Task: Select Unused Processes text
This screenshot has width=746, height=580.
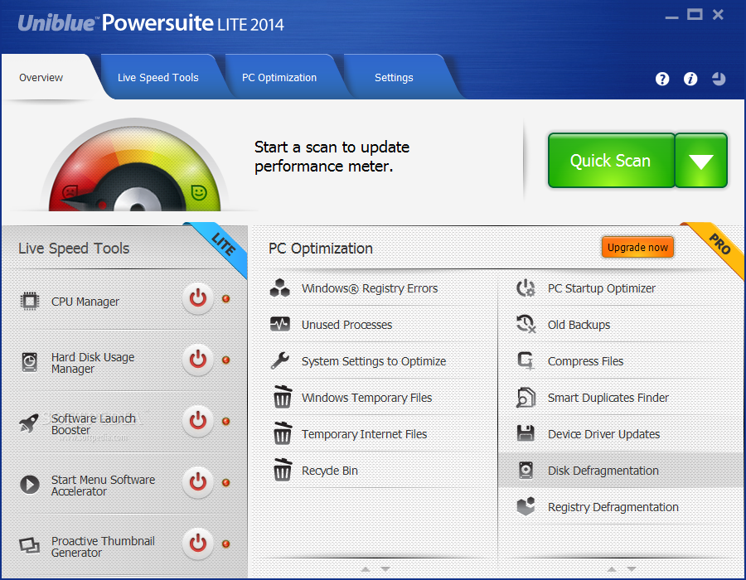Action: 346,325
